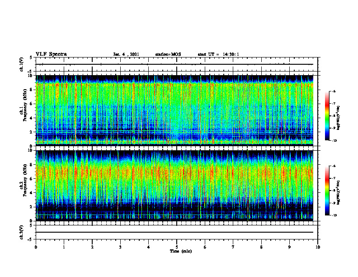358x277 pixels.
Task: Click time axis tick label "3"
Action: (120, 247)
